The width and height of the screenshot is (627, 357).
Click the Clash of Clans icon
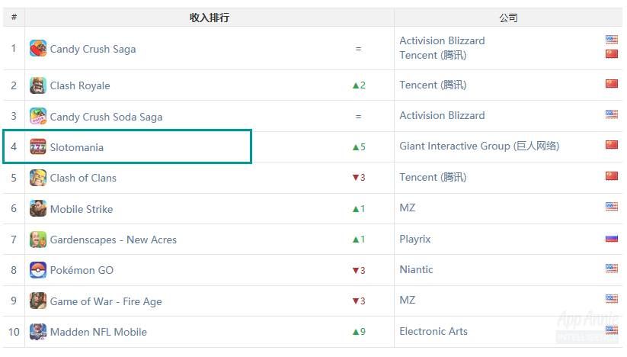coord(38,178)
